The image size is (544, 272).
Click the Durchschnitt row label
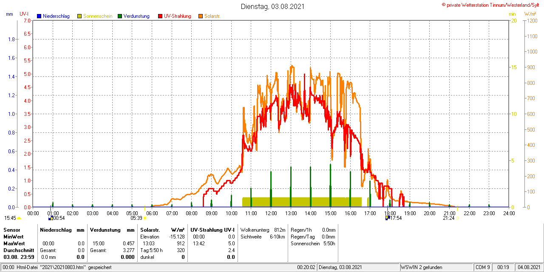tap(18, 250)
